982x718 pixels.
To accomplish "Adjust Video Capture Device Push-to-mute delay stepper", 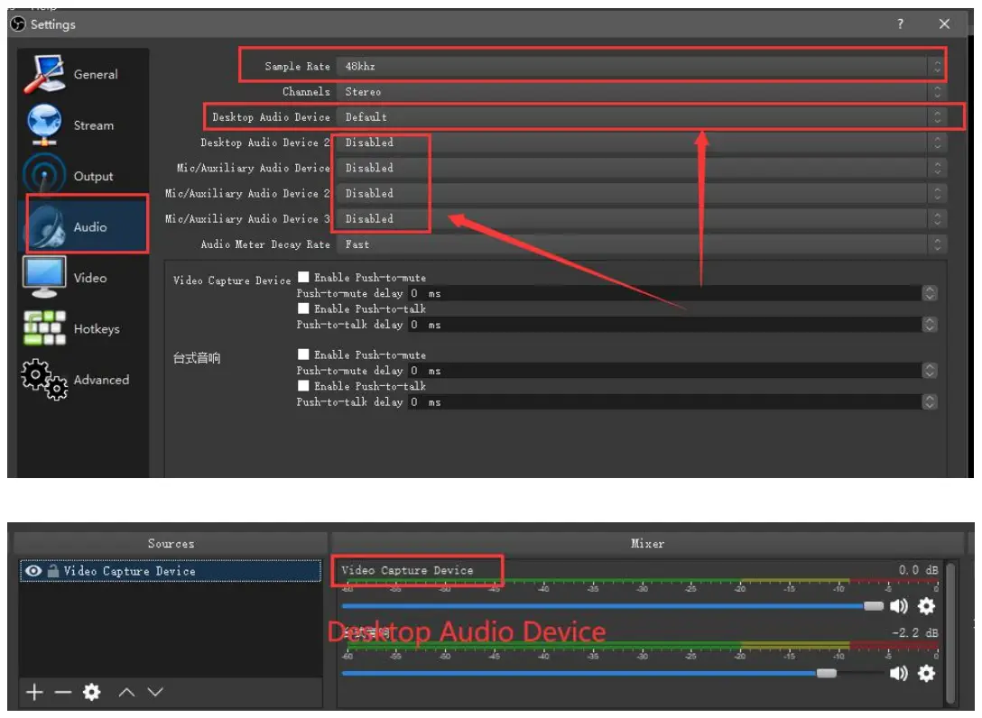I will (930, 293).
